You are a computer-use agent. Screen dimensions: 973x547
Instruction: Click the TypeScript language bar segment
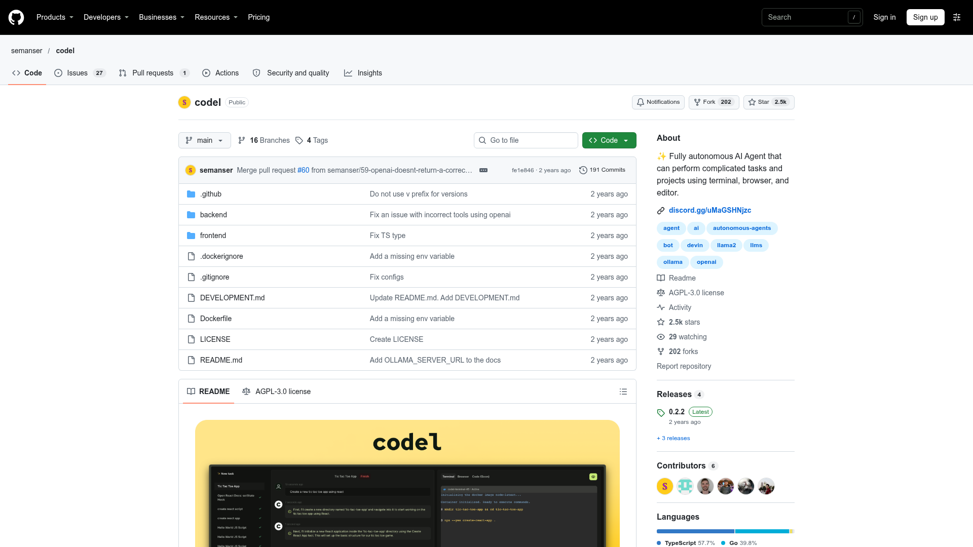[x=695, y=531]
